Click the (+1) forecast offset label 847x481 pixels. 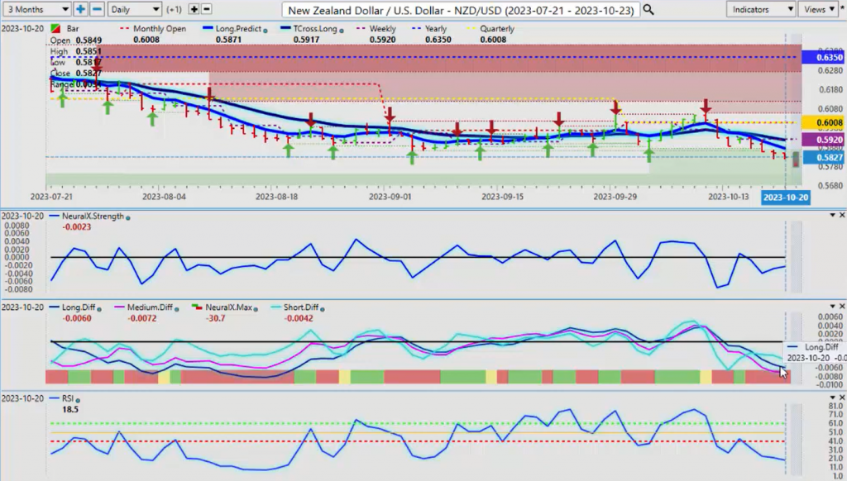tap(174, 9)
